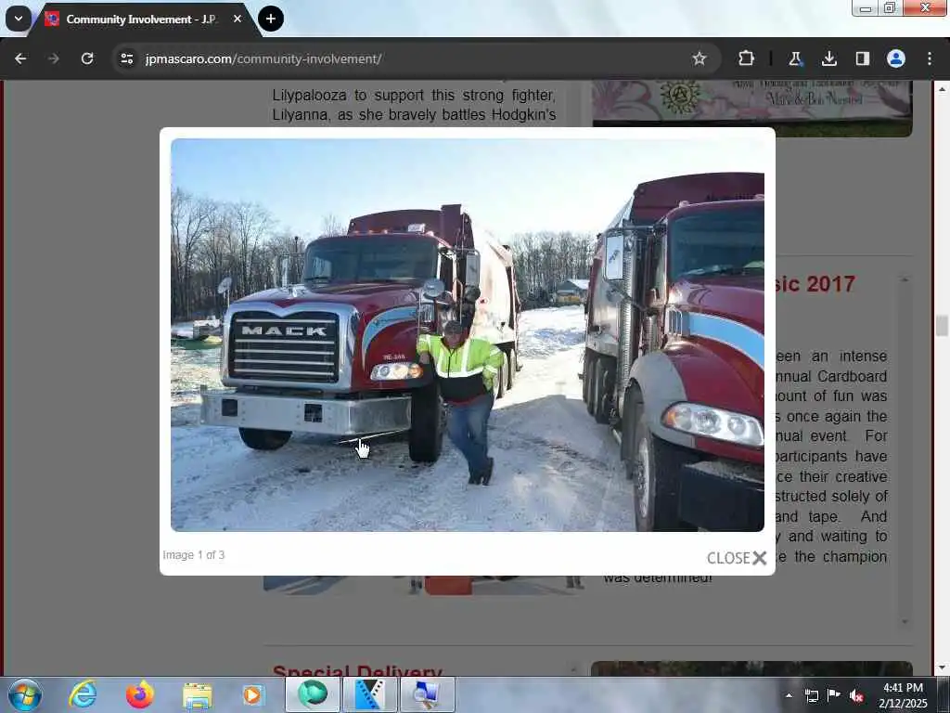
Task: Bookmark this page with the star icon
Action: pos(700,58)
